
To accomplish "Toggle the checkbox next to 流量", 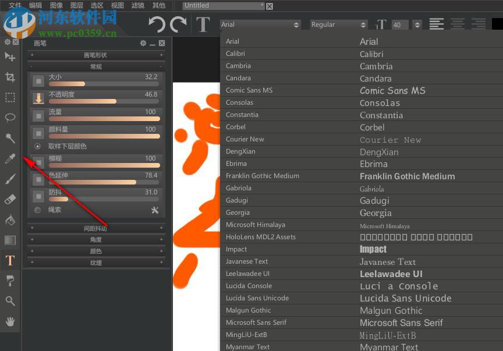I will pos(37,115).
